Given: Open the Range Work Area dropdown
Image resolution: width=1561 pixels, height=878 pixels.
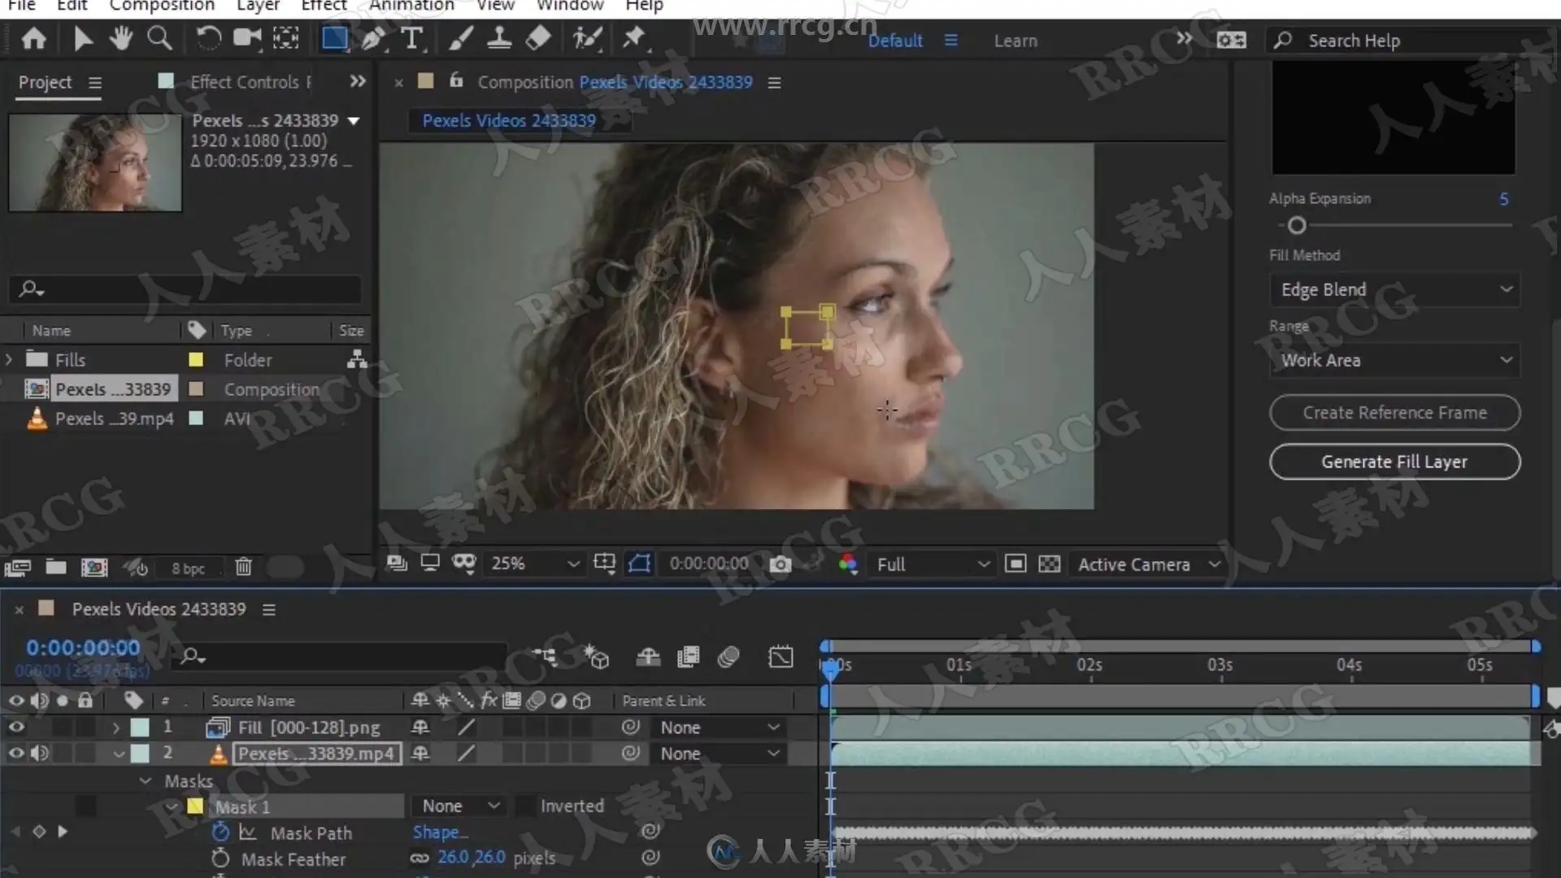Looking at the screenshot, I should pos(1394,360).
